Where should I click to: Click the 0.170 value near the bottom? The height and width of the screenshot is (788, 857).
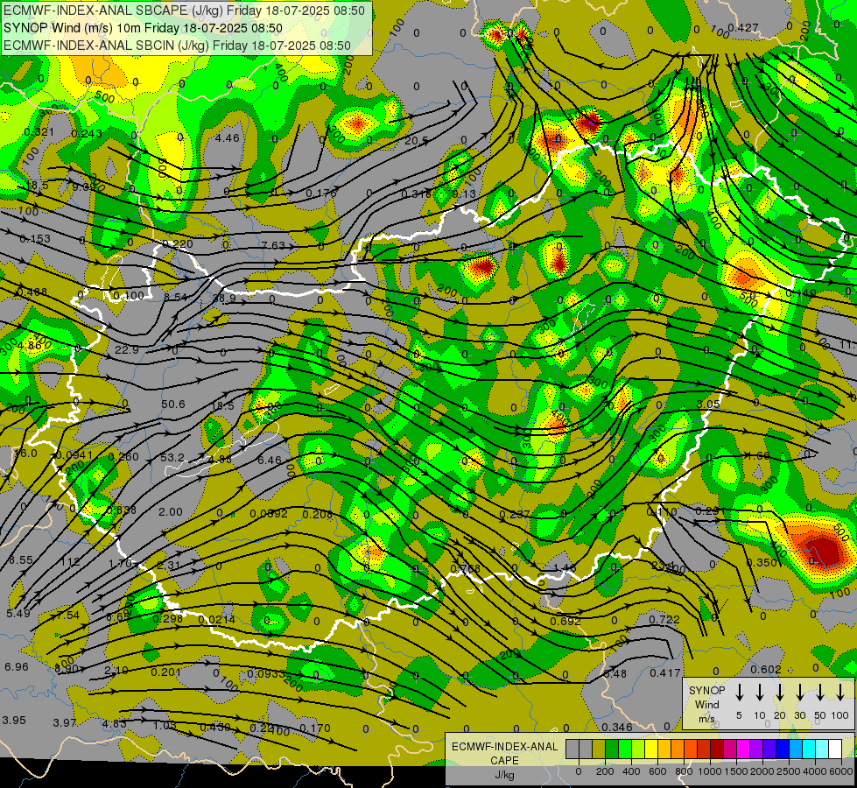click(x=315, y=728)
